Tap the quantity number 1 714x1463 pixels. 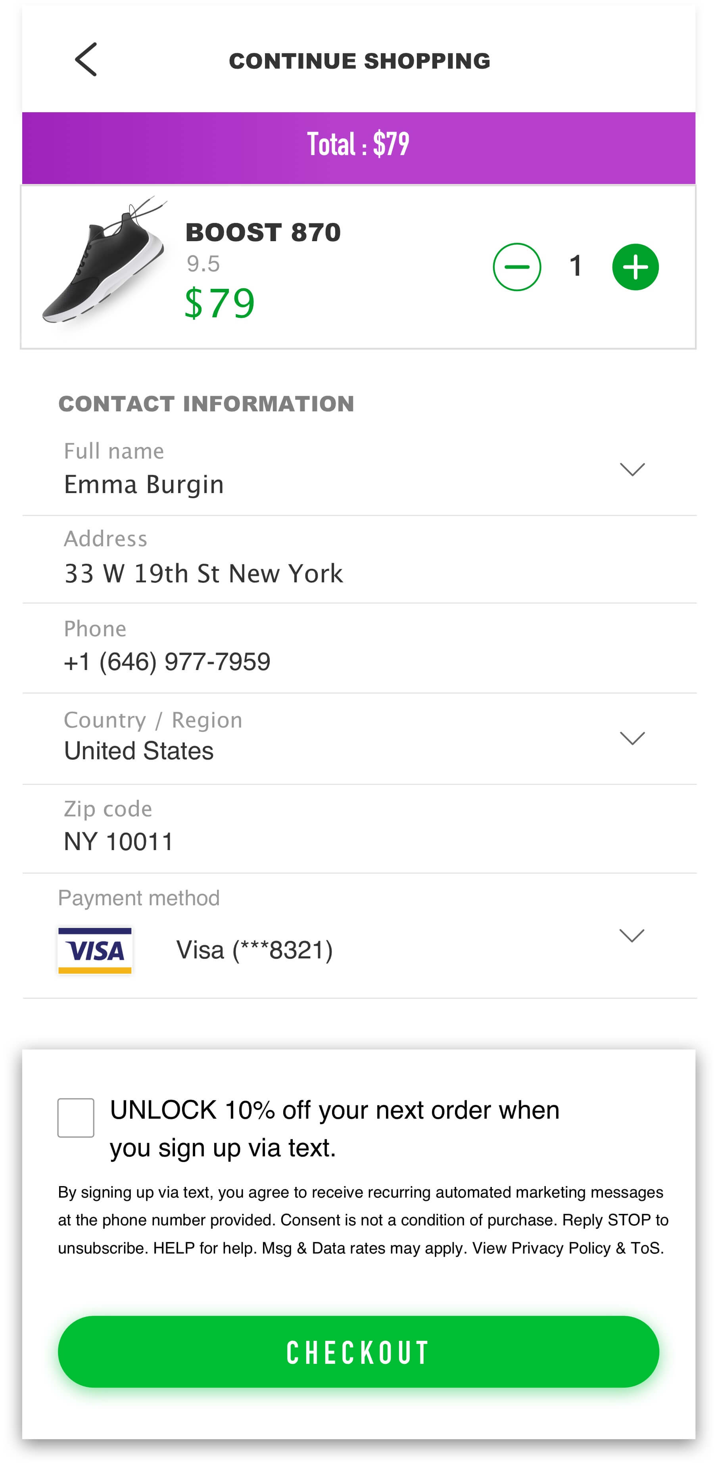576,266
